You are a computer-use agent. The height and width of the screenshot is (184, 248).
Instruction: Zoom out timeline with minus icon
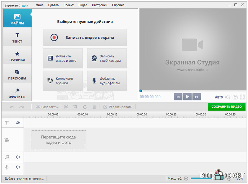[186, 179]
